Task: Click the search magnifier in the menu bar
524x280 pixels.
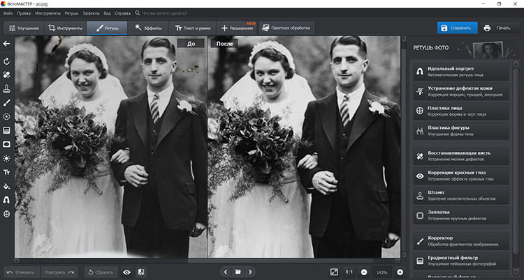Action: point(138,13)
